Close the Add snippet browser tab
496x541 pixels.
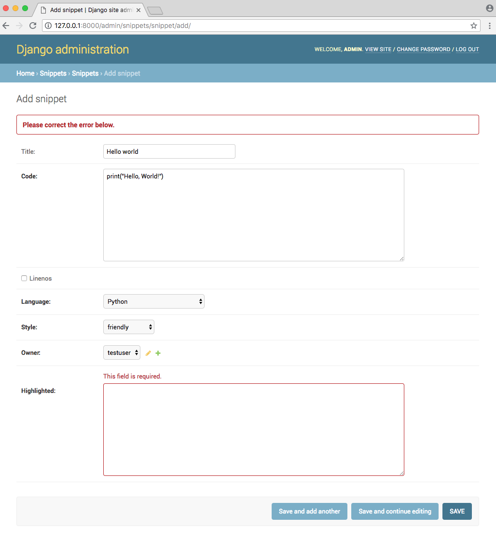pyautogui.click(x=138, y=10)
